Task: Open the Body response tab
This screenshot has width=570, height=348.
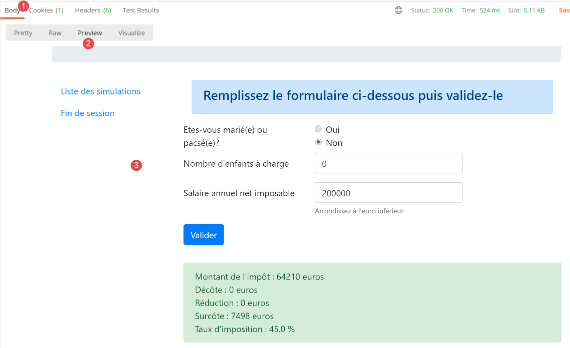Action: (x=12, y=10)
